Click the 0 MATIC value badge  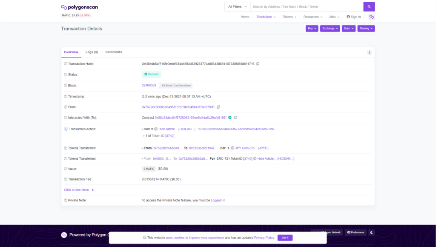coord(149,169)
